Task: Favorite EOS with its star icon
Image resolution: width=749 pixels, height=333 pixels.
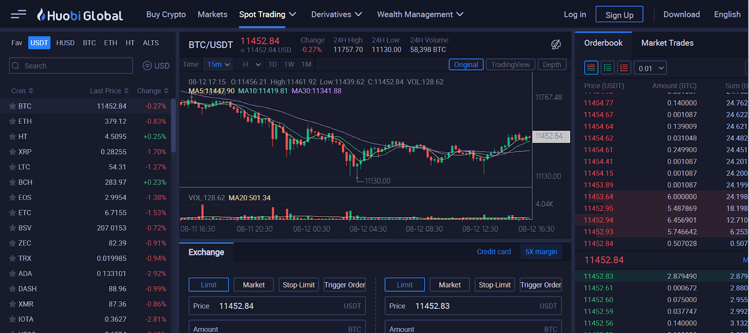Action: [13, 198]
